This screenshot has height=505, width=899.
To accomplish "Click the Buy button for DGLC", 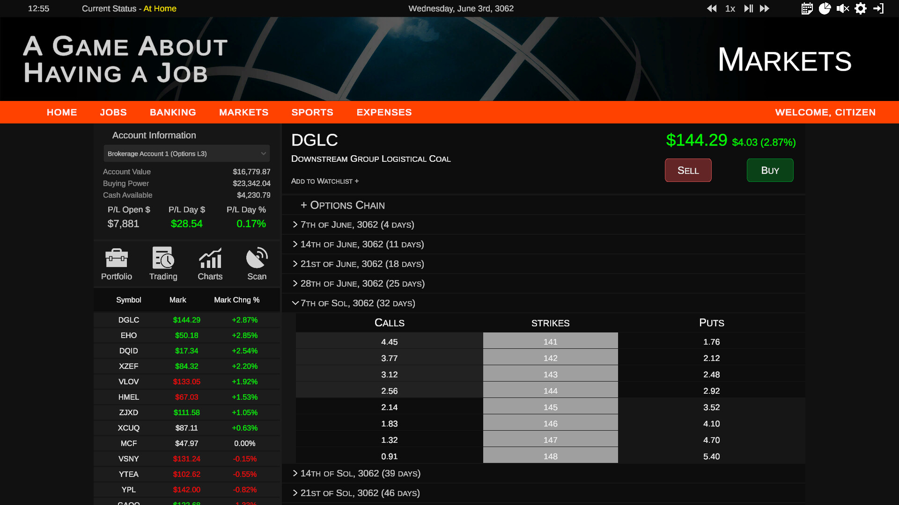I will (x=770, y=170).
